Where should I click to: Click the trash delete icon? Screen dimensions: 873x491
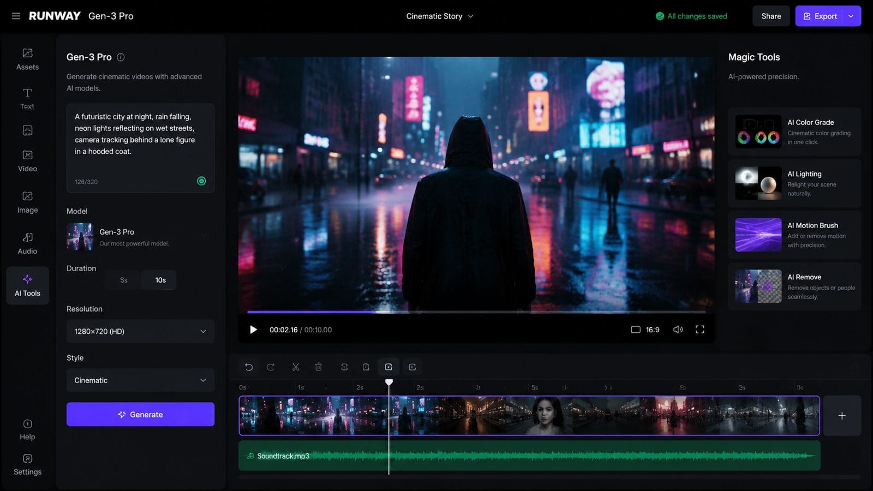point(319,367)
